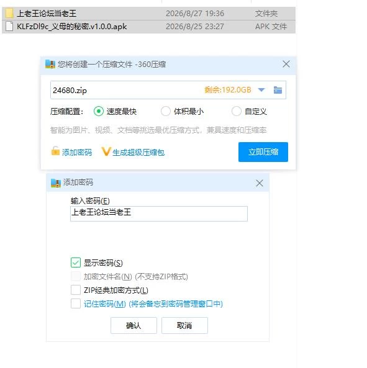Expand the save path dropdown arrow
This screenshot has width=367, height=368.
tap(261, 90)
